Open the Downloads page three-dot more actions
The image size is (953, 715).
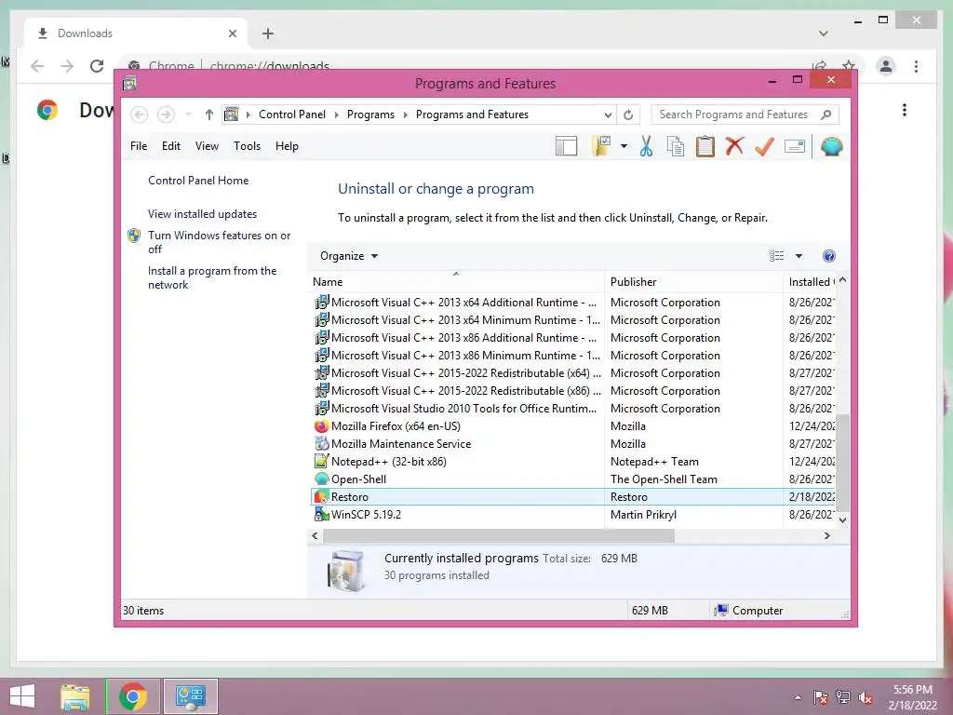click(905, 110)
